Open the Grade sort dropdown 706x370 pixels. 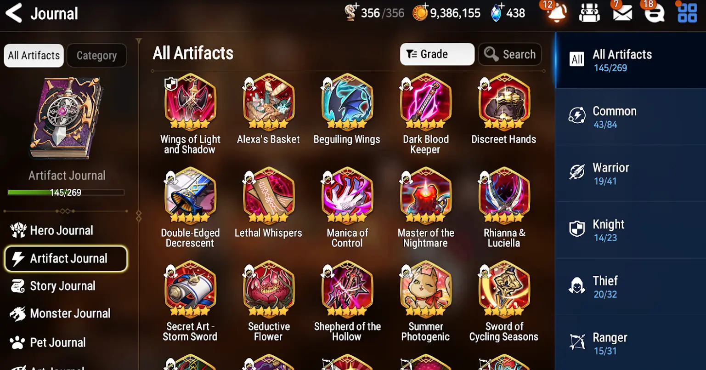(x=437, y=54)
